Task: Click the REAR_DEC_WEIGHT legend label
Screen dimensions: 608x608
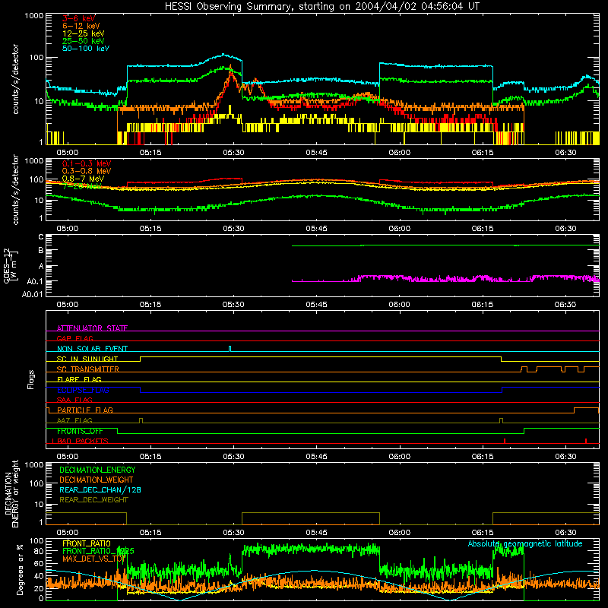Action: click(x=93, y=500)
